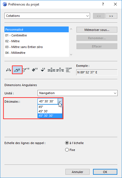Screen dimensions: 122x178
Task: Click the Annuler button
Action: 78,172
